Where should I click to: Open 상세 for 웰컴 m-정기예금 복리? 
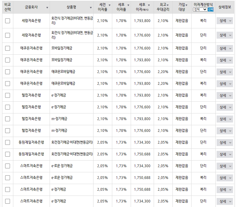point(225,119)
